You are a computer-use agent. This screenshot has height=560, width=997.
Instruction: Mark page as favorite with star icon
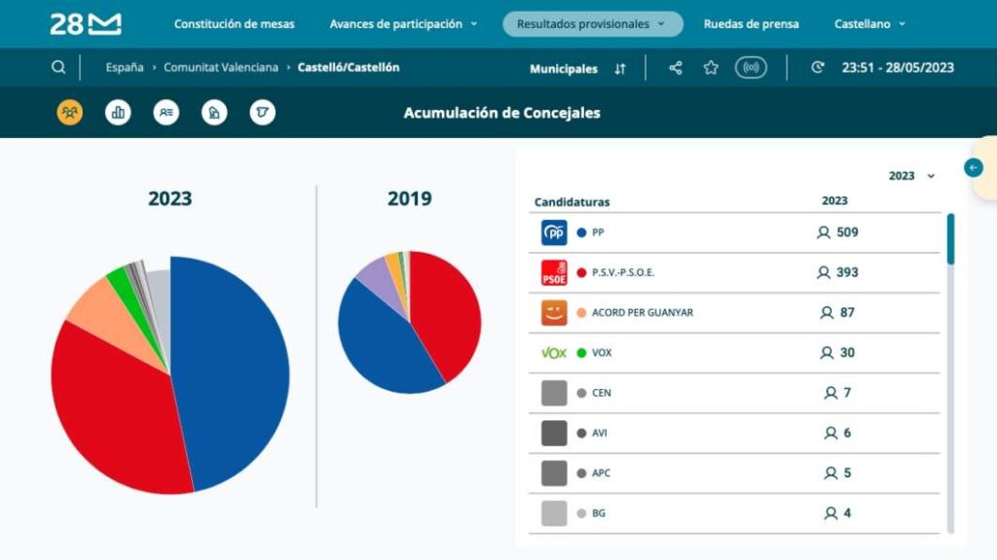click(711, 67)
